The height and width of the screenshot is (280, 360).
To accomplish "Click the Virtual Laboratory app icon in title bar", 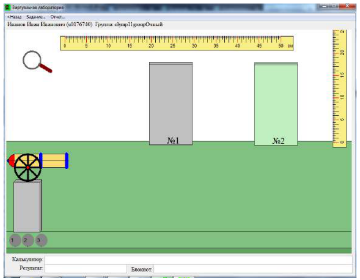I will click(7, 7).
